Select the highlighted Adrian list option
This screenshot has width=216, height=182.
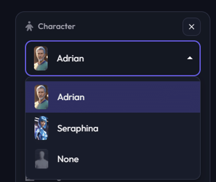tap(113, 97)
